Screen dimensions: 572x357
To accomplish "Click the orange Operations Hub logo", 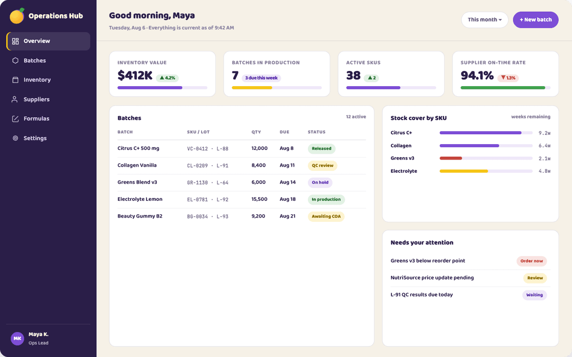I will coord(17,16).
